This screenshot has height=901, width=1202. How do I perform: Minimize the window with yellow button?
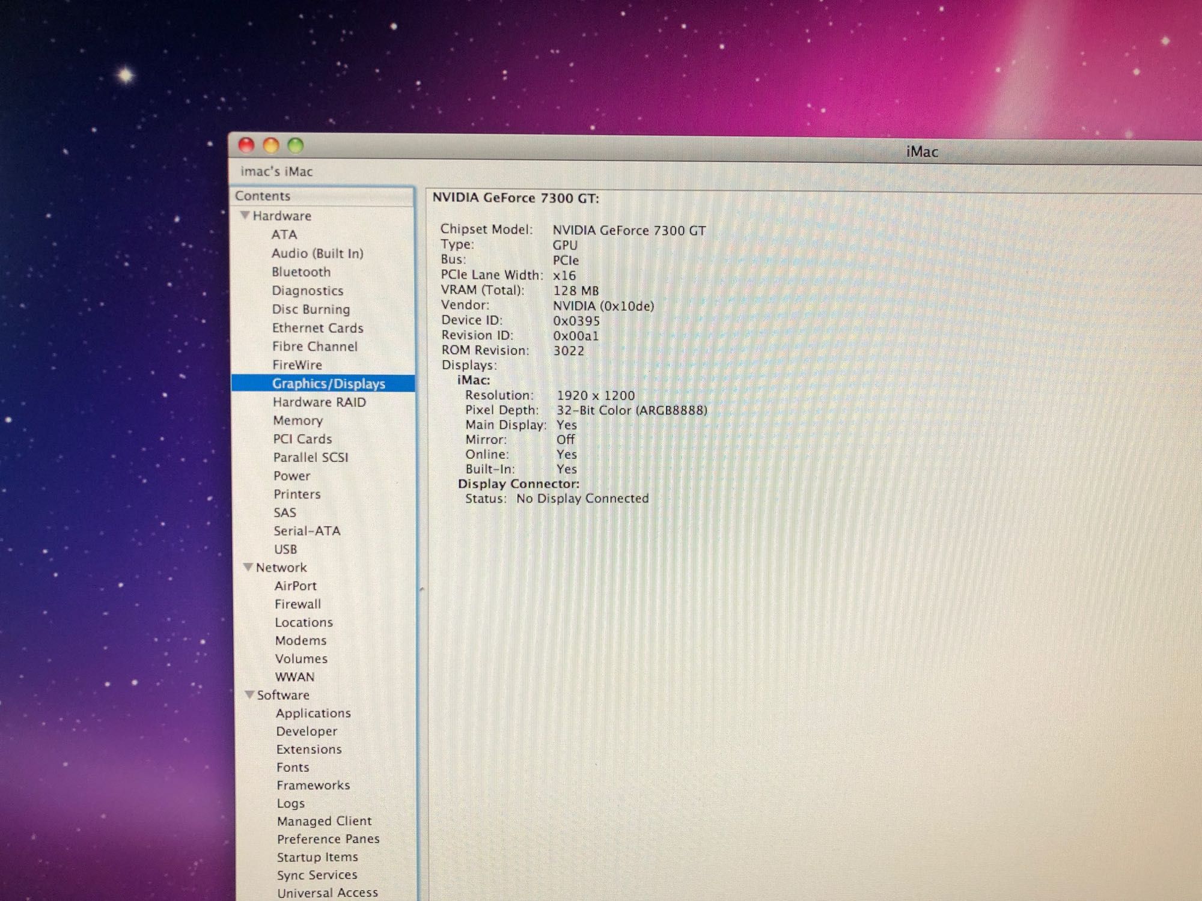click(x=271, y=145)
